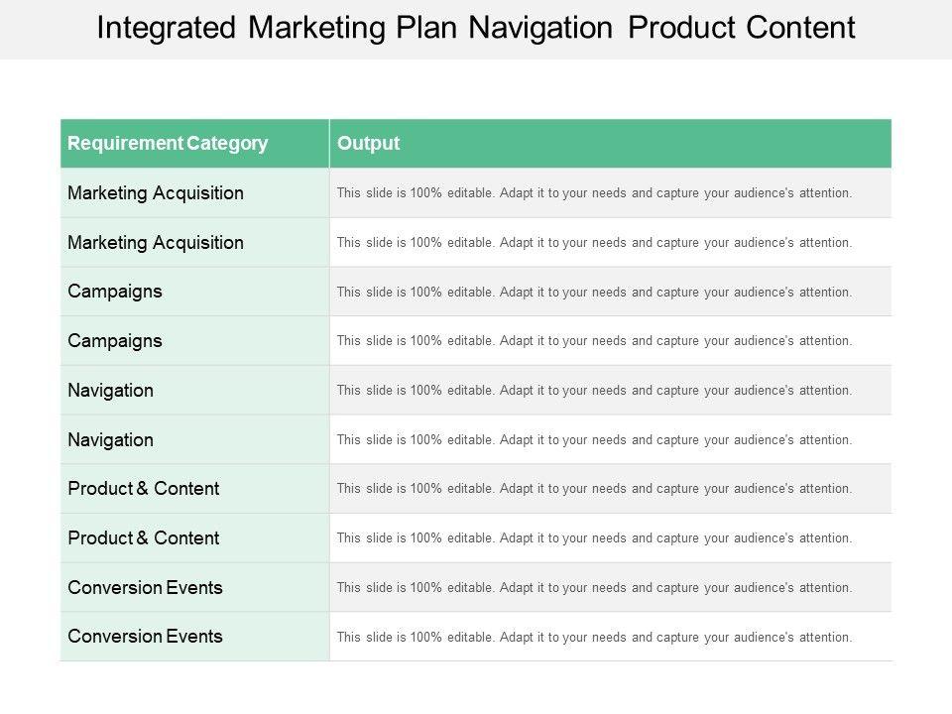
Task: Select output text beside first Product & Content
Action: (x=594, y=489)
